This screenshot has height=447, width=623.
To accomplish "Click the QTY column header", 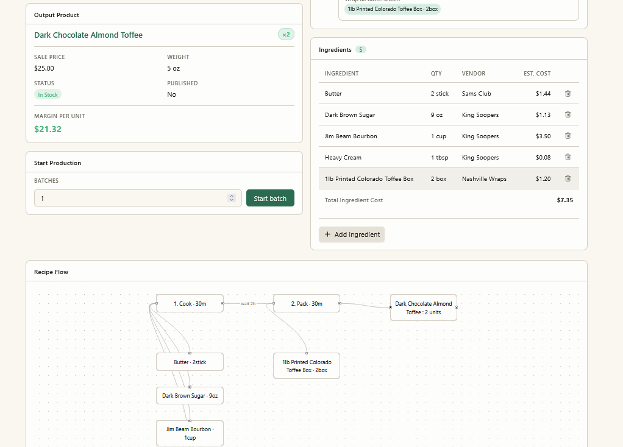I will (x=436, y=74).
